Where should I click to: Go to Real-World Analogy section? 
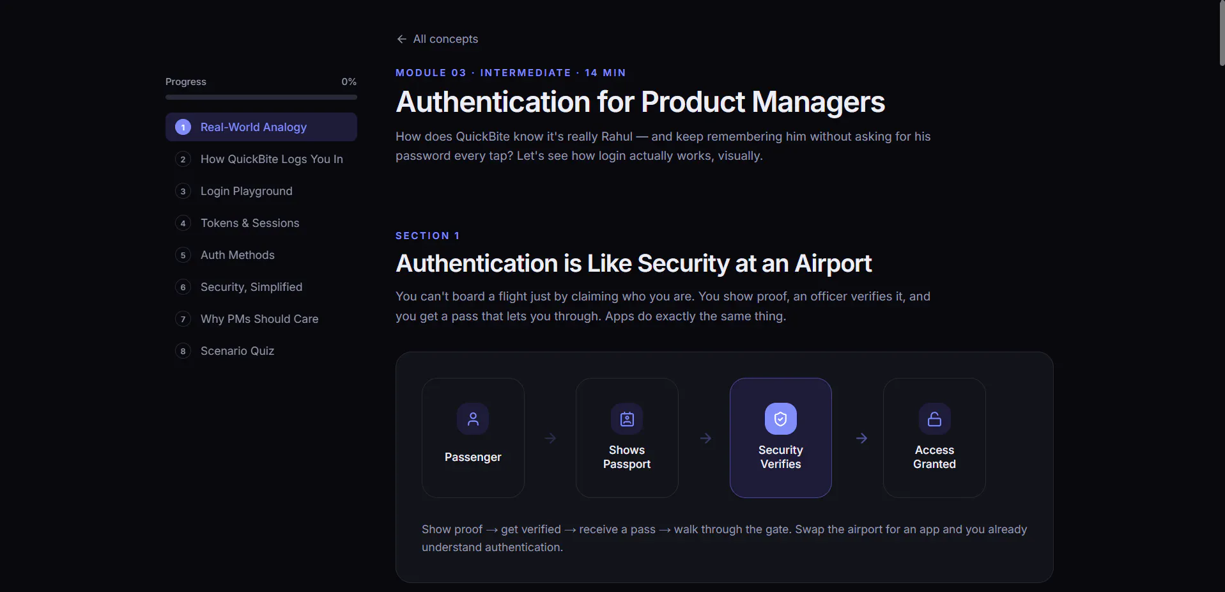[x=261, y=127]
